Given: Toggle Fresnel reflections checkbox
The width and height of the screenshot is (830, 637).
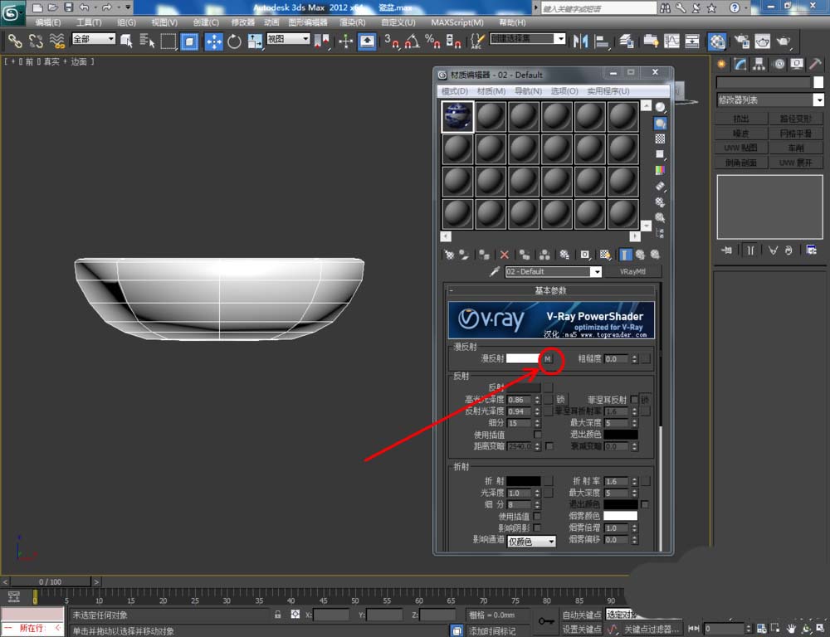Looking at the screenshot, I should coord(633,400).
